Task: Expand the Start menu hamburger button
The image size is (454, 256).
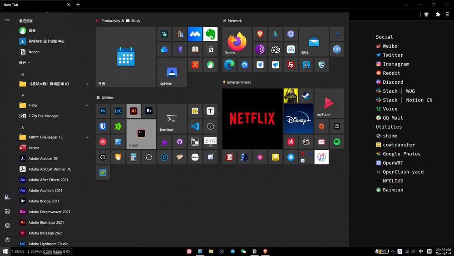Action: coord(7,21)
